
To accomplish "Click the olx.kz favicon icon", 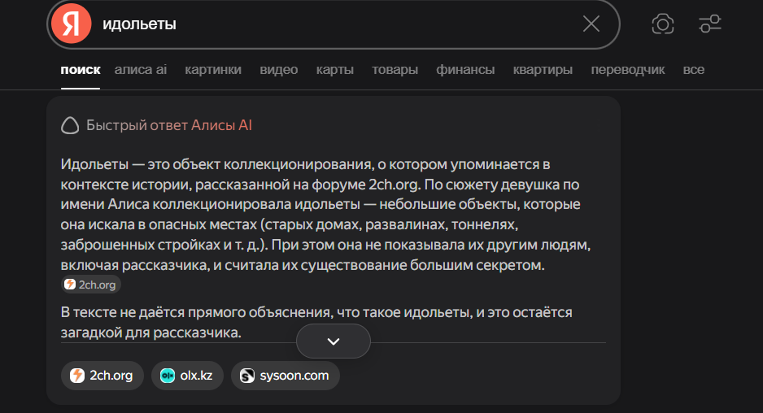I will (168, 376).
